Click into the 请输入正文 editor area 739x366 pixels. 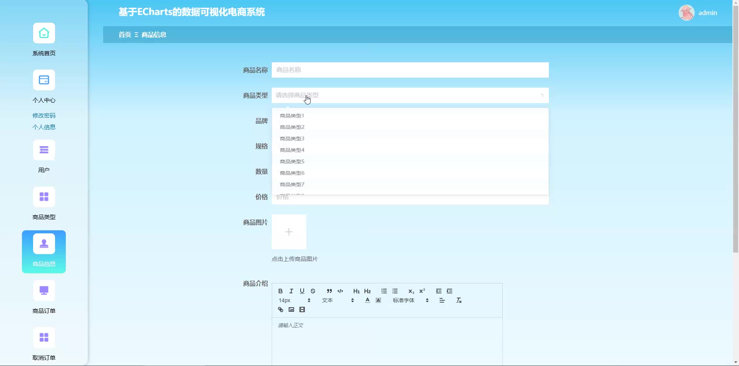(x=387, y=341)
